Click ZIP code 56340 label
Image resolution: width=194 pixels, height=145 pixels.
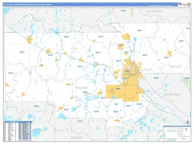pos(101,37)
